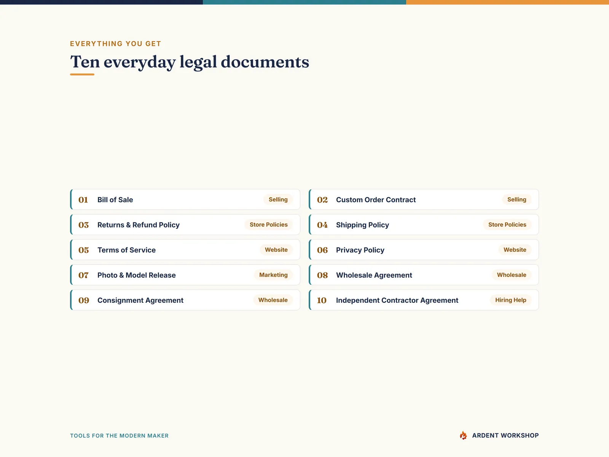Click the number 09 label

click(x=84, y=300)
